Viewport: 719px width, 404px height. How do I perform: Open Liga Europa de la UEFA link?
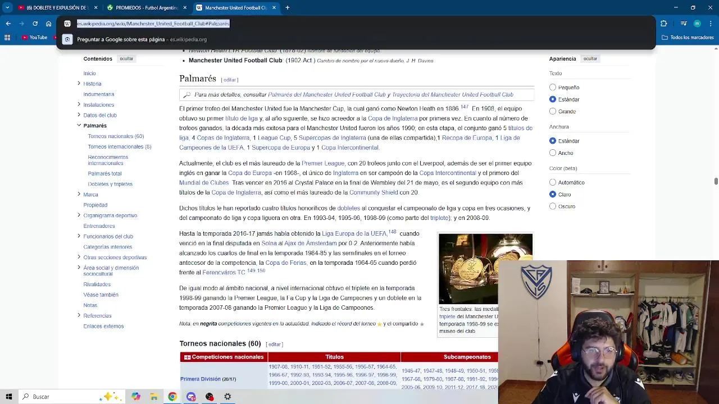pyautogui.click(x=354, y=233)
